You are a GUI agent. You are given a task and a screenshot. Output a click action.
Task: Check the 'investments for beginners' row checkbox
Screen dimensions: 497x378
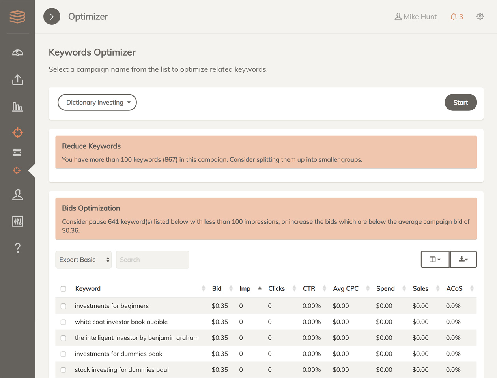tap(64, 306)
